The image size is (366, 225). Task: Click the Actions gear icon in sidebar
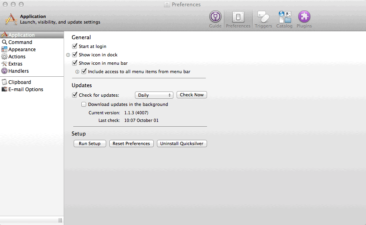pos(4,57)
